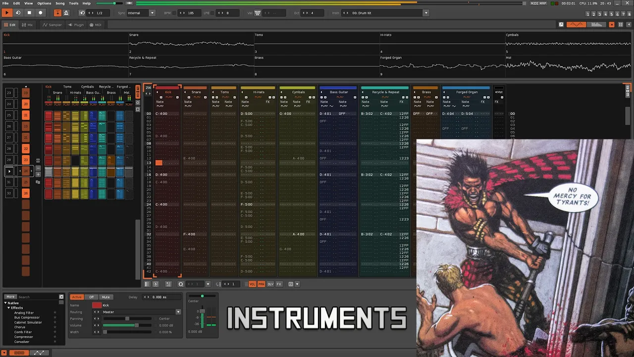Collapse the Native tree node
Screen dimensions: 634x357
click(5, 303)
